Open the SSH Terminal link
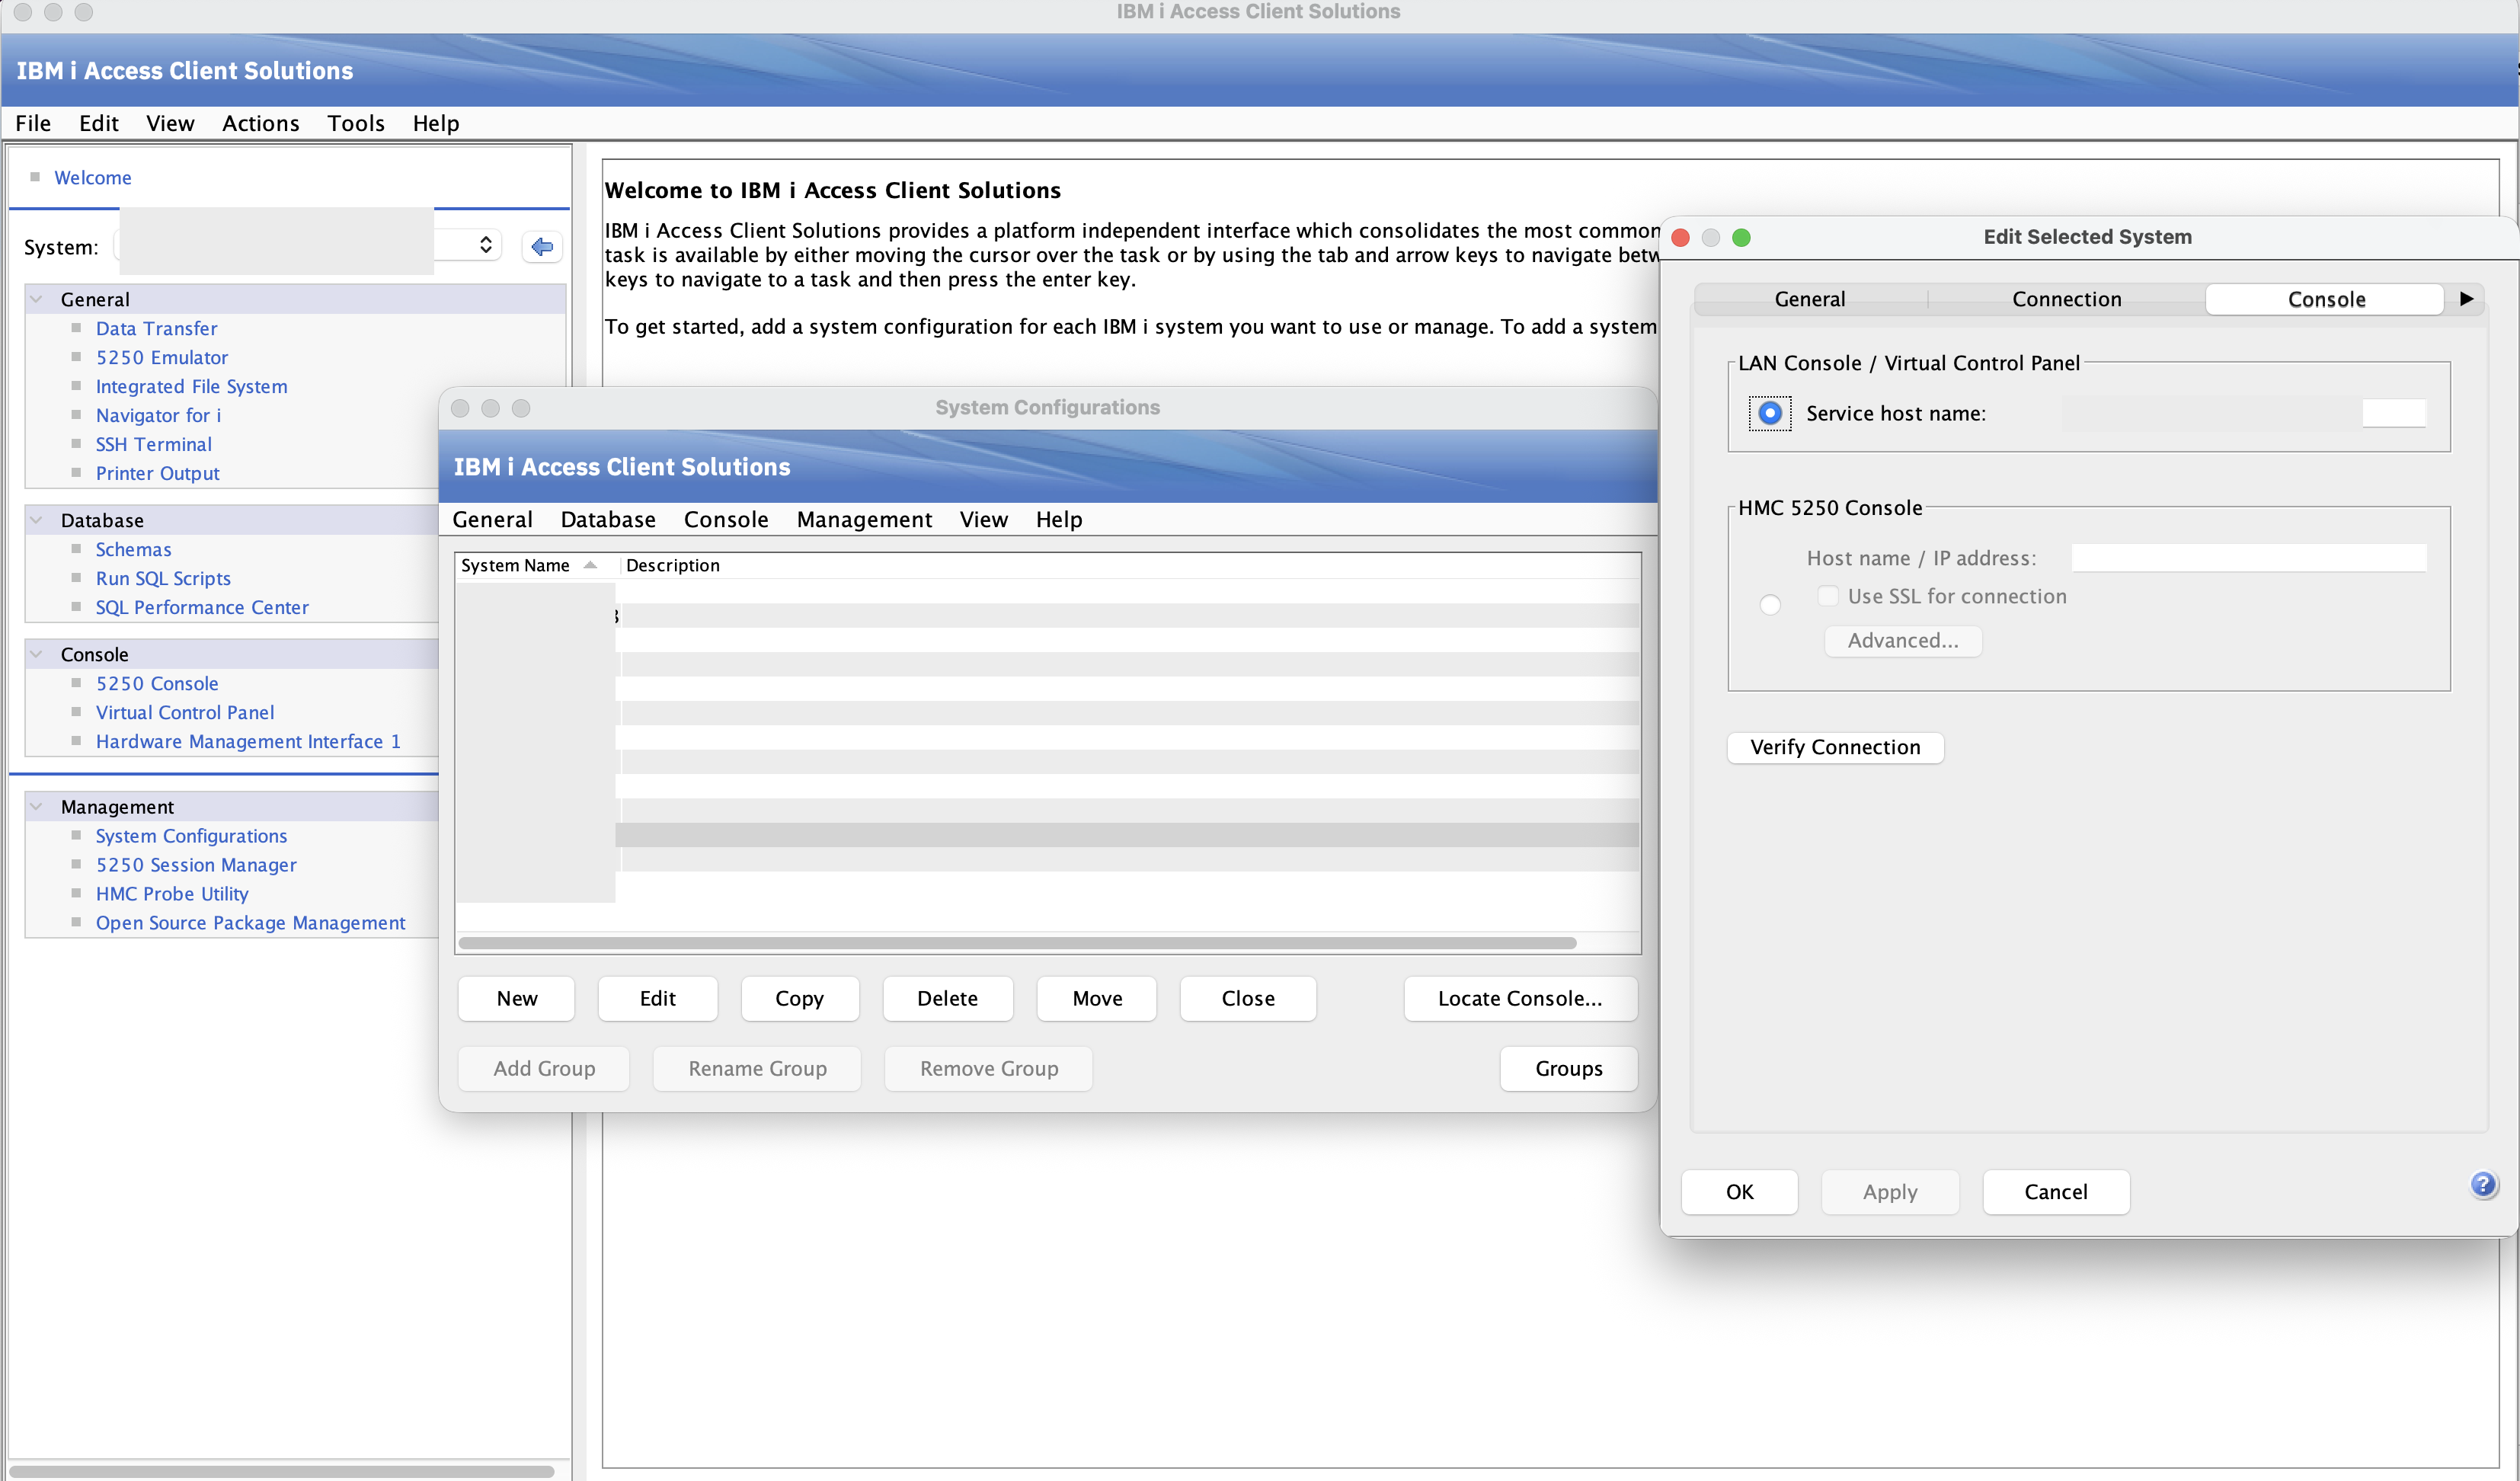The height and width of the screenshot is (1481, 2520). (153, 444)
